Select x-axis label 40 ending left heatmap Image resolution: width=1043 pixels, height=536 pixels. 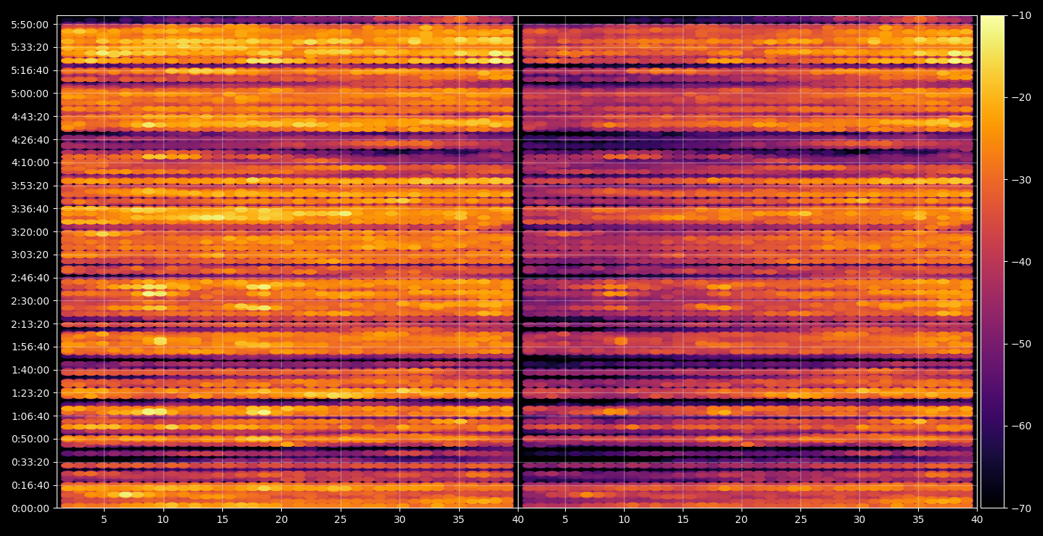pos(518,519)
